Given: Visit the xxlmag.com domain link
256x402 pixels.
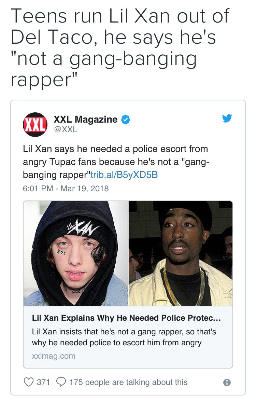Looking at the screenshot, I should 54,356.
